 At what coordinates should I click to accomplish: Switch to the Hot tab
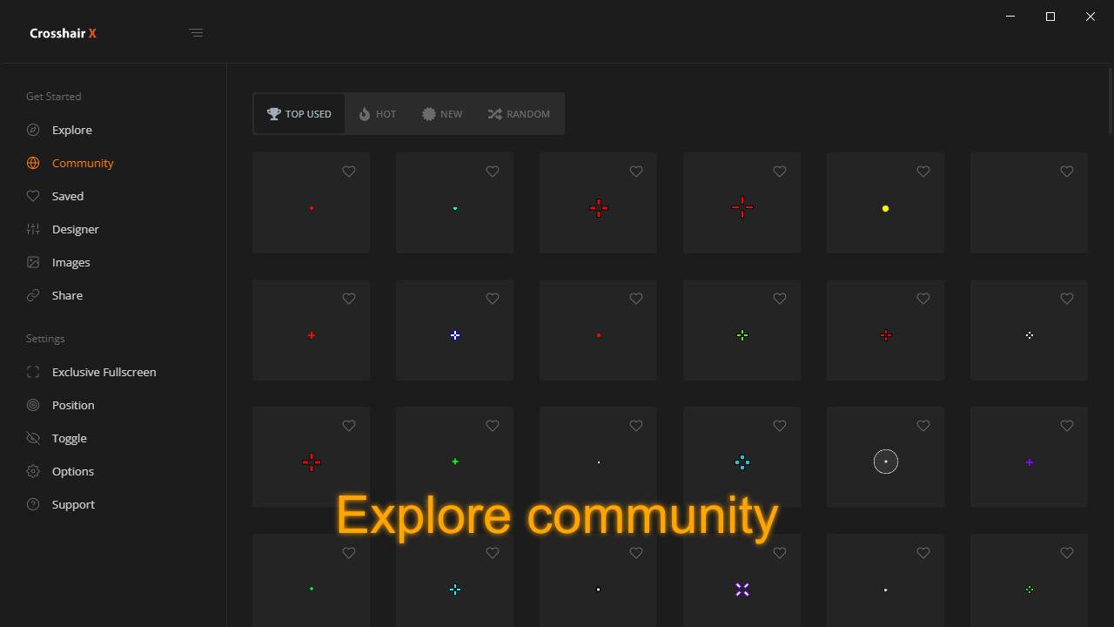[377, 114]
